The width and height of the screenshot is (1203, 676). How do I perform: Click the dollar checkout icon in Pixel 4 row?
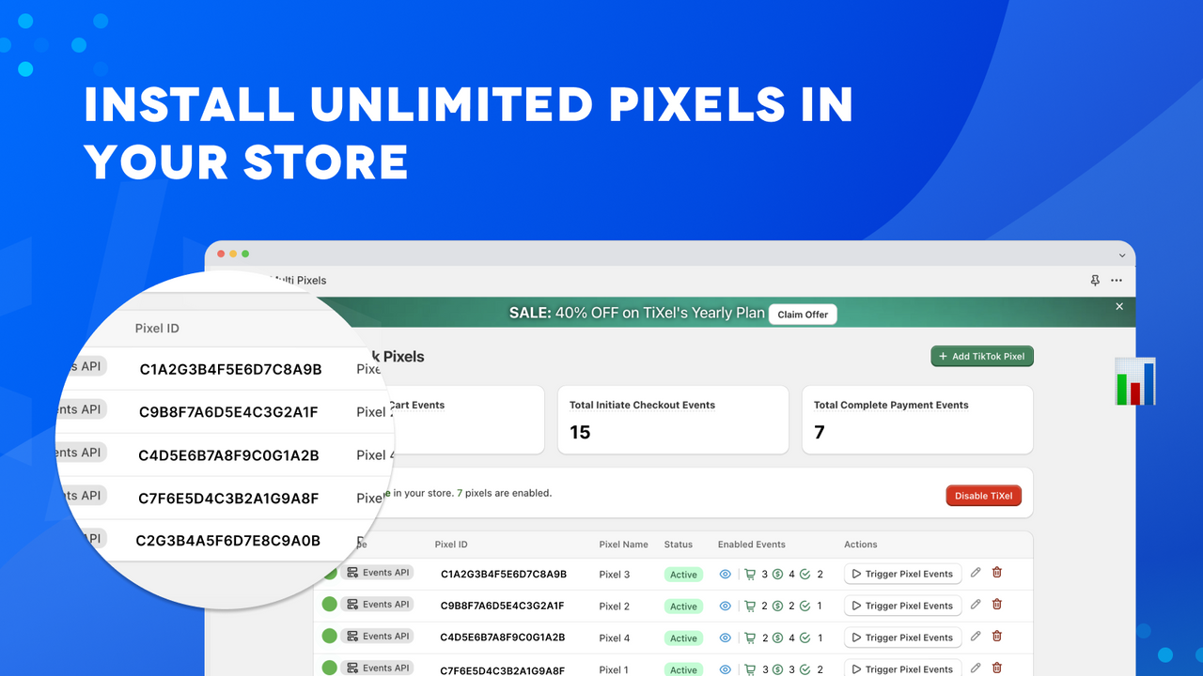pos(778,638)
